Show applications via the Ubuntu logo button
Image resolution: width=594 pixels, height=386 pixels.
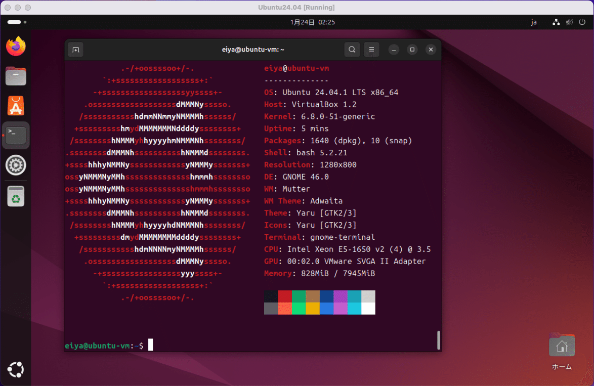click(x=16, y=369)
